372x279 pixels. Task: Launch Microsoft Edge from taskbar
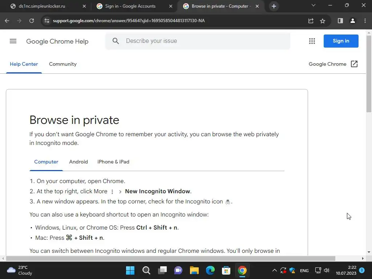pos(210,270)
